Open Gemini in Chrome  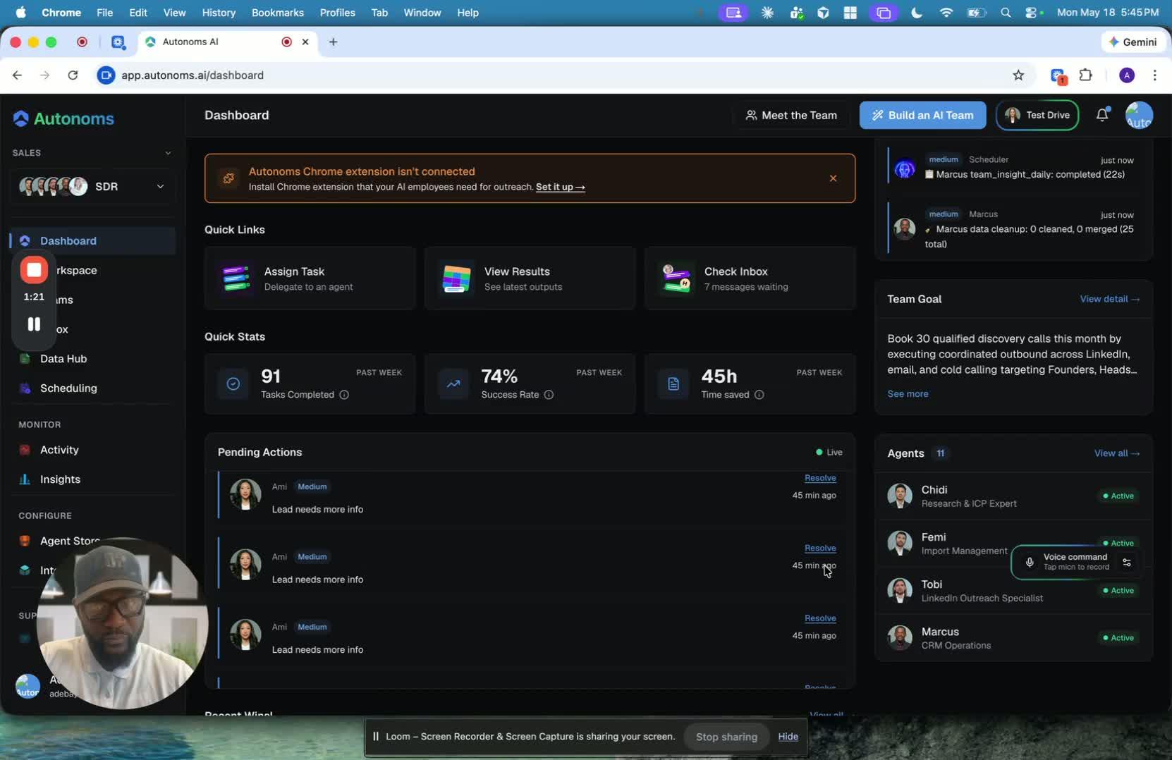(x=1133, y=42)
